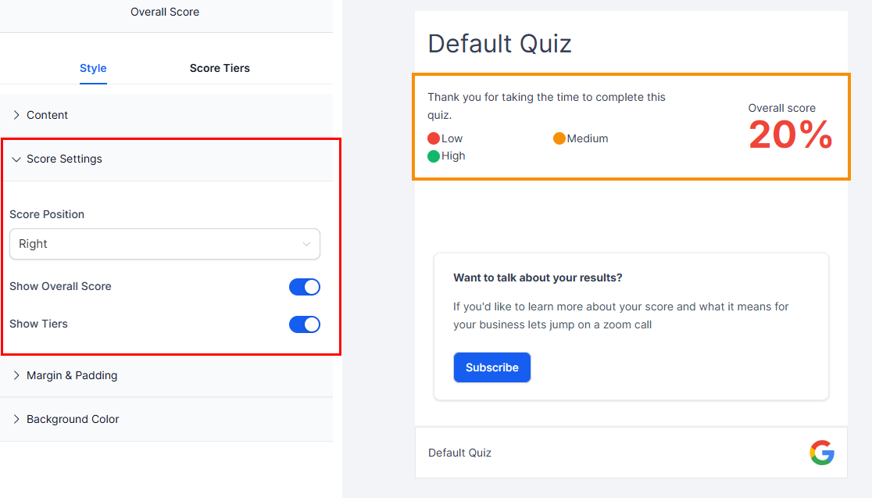
Task: Click the Content section chevron icon
Action: (17, 115)
